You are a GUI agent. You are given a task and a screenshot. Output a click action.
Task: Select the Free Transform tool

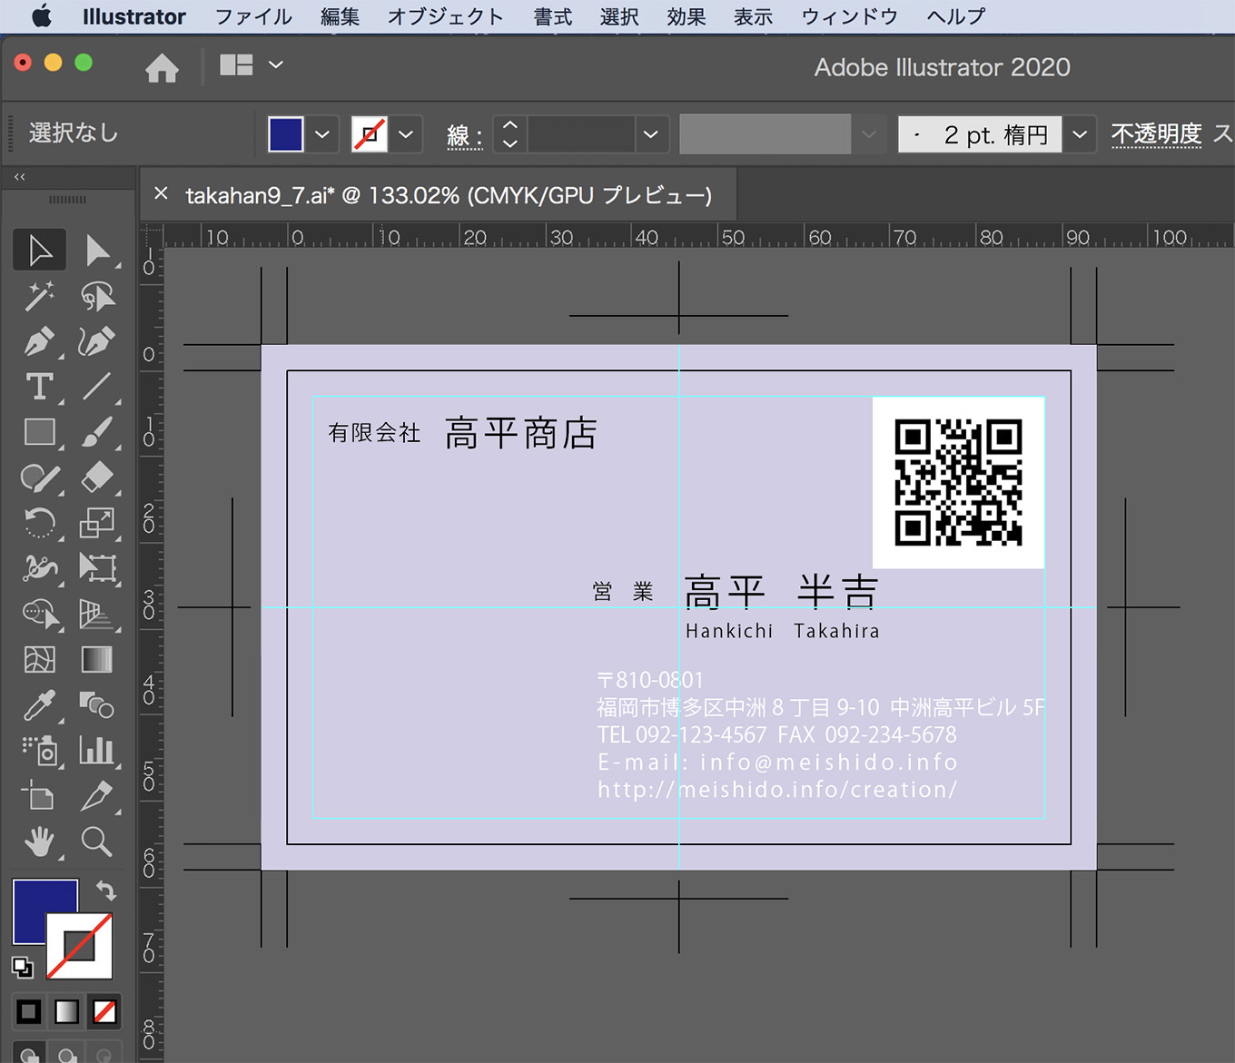pos(97,568)
